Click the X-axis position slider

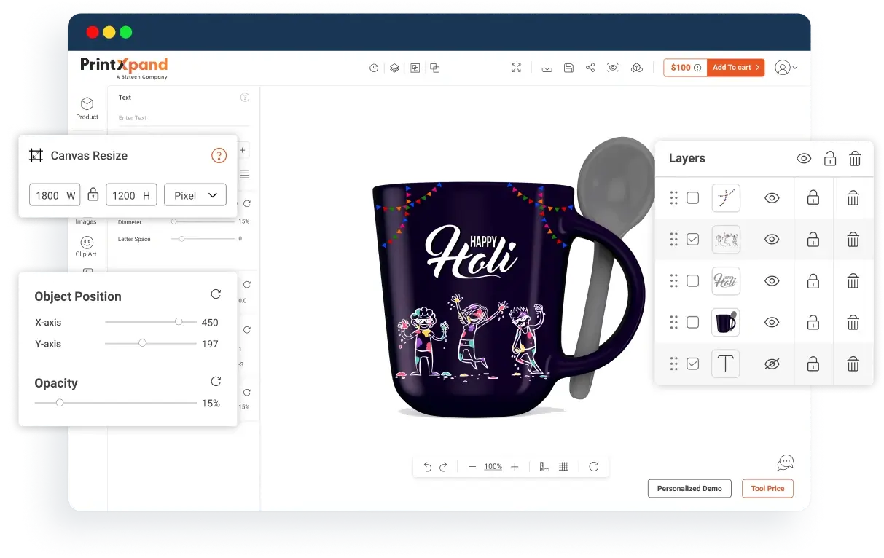click(x=151, y=321)
